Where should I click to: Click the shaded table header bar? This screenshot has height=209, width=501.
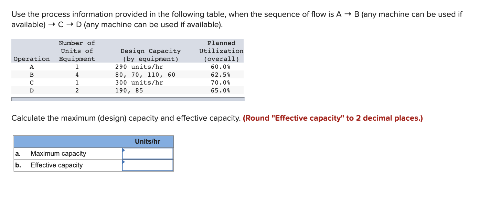(127, 51)
